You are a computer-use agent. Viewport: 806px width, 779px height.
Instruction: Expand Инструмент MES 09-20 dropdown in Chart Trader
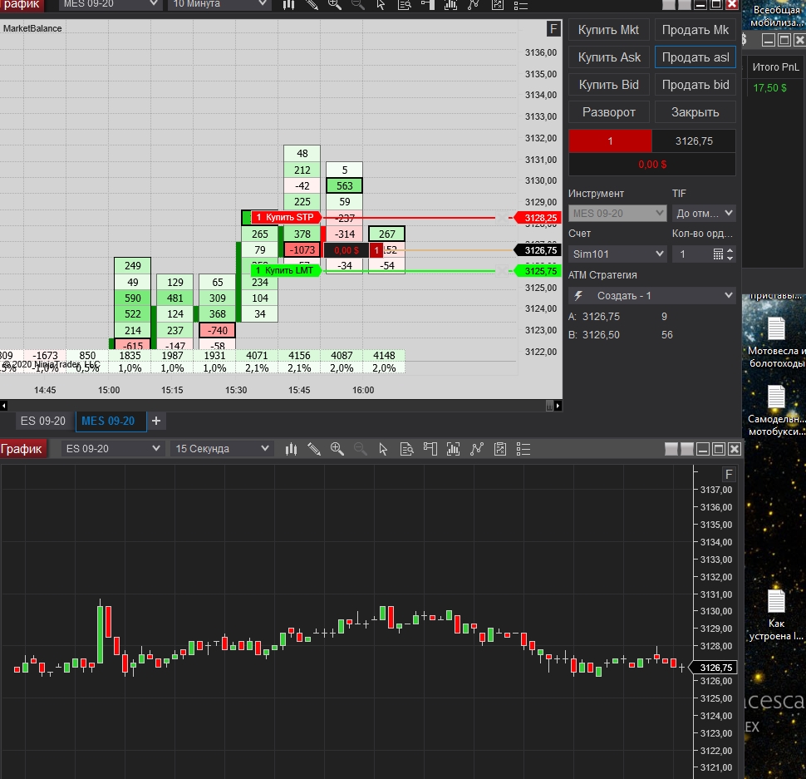pyautogui.click(x=617, y=213)
